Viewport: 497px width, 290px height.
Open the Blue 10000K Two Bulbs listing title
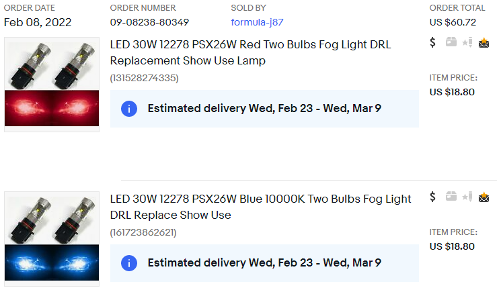click(x=260, y=207)
